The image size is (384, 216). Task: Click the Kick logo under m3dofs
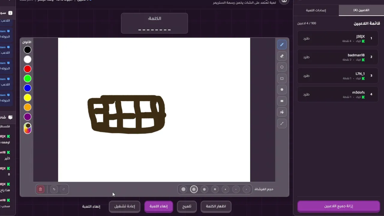coord(363,97)
